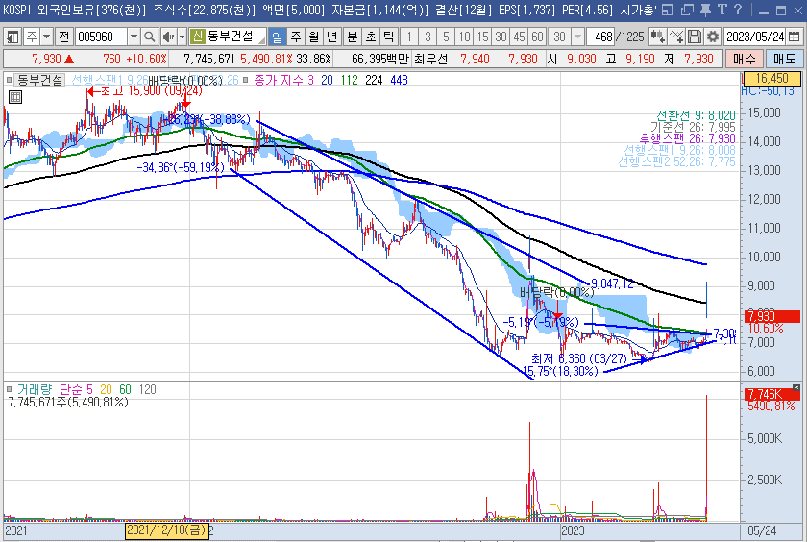The width and height of the screenshot is (807, 542).
Task: Click the 전 button in the toolbar
Action: 63,37
